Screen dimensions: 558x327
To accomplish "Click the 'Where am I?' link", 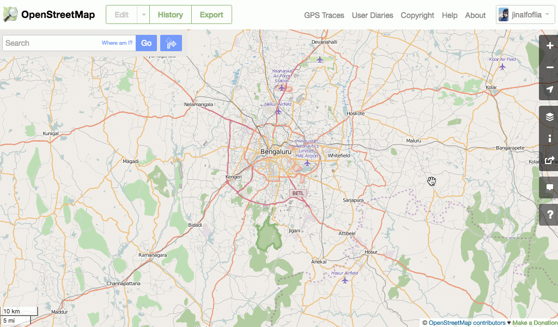I will tap(117, 43).
